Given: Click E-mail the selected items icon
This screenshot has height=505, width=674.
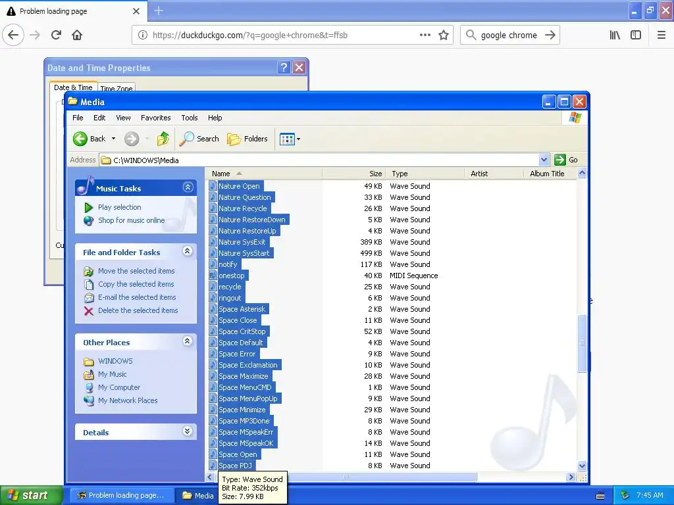Looking at the screenshot, I should click(x=89, y=298).
